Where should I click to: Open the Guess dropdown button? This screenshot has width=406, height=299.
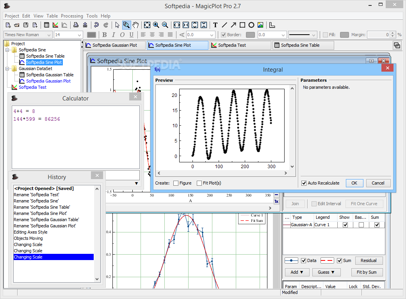pos(326,272)
